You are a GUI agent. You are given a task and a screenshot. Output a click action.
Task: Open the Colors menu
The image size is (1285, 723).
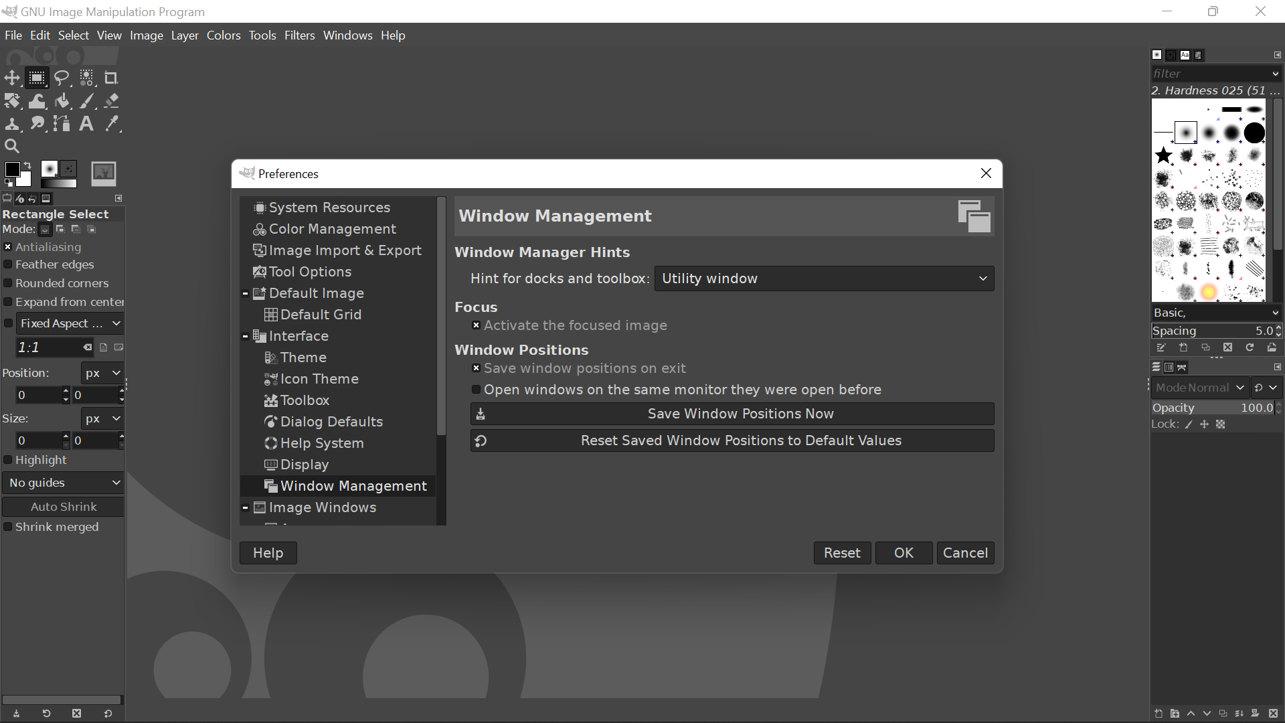tap(224, 35)
